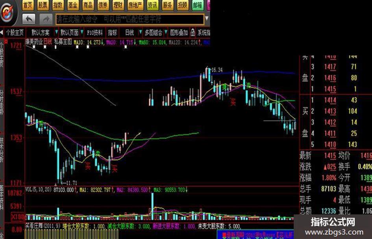Click the 涨幅 value 1.80%
The height and width of the screenshot is (239, 372).
pyautogui.click(x=329, y=178)
